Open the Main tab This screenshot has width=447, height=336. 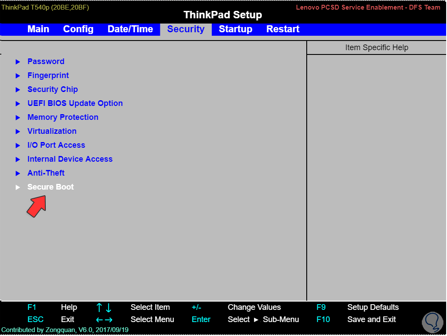(38, 29)
